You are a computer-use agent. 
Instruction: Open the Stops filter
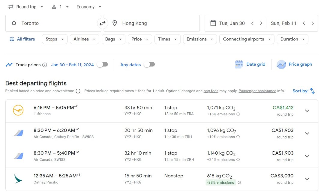click(x=55, y=39)
